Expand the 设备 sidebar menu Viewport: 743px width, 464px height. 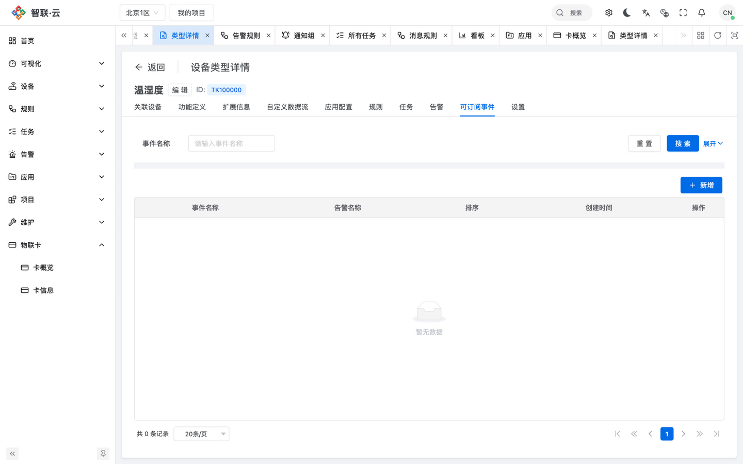tap(57, 86)
